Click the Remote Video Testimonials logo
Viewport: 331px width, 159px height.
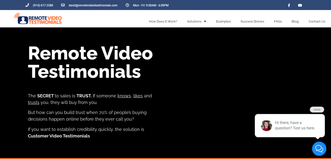click(38, 19)
